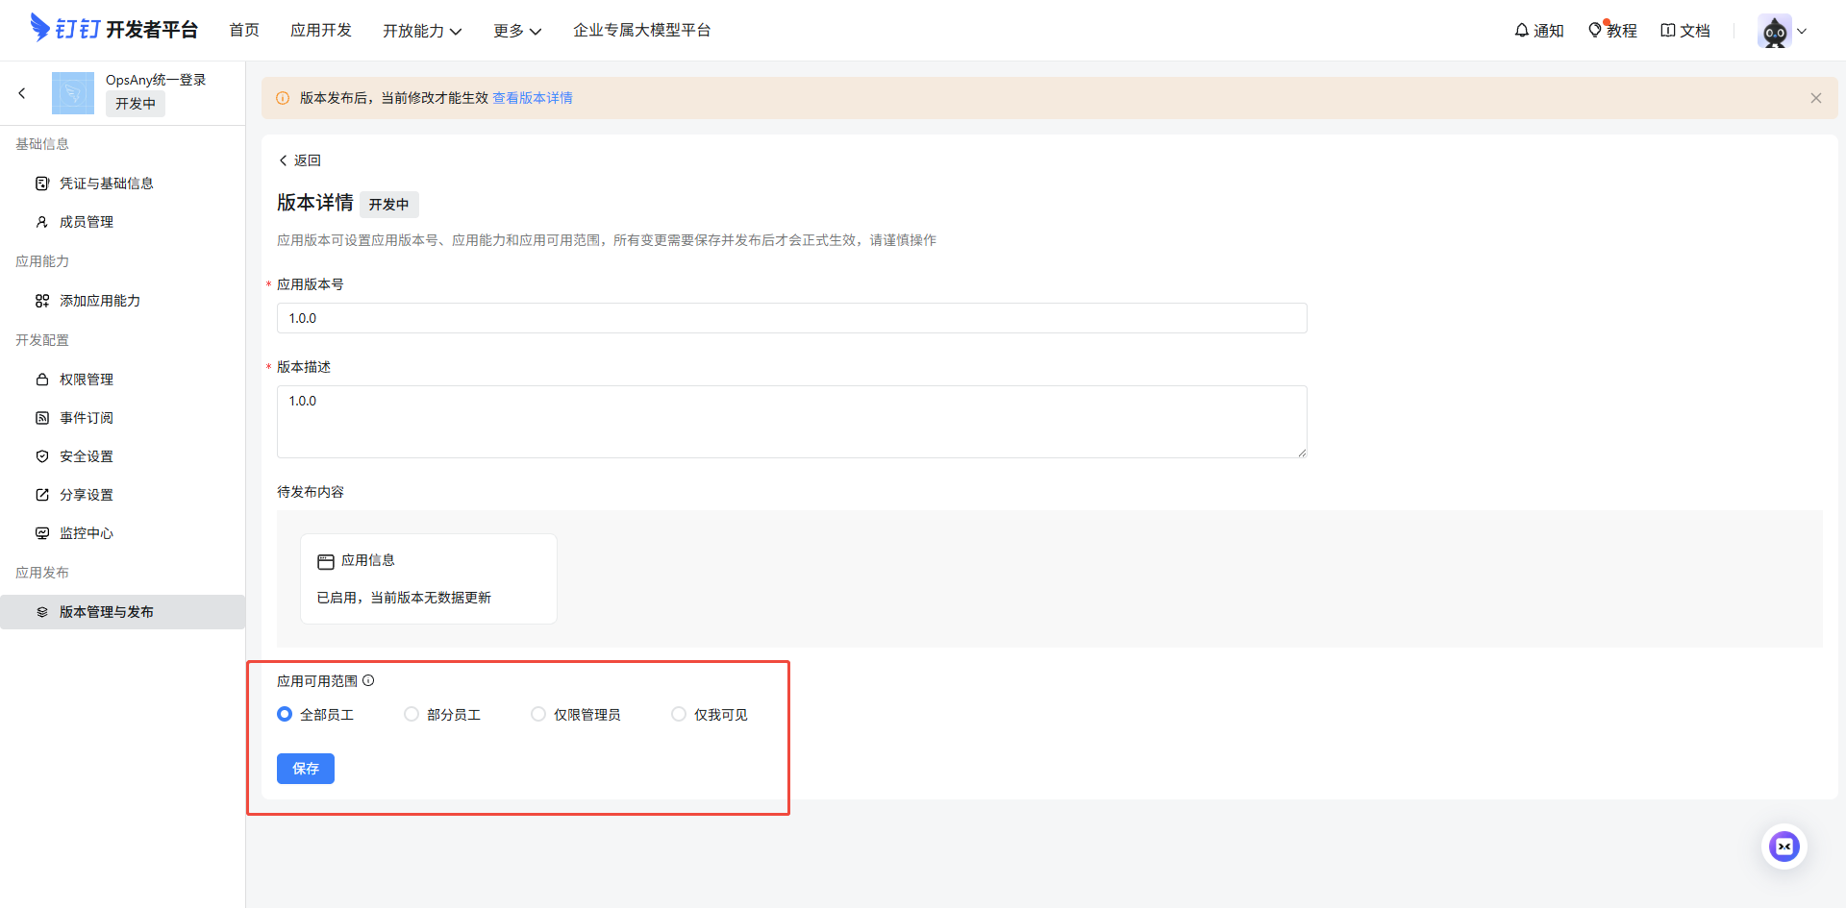The image size is (1846, 908).
Task: Select the 部分员工 radio option
Action: point(412,714)
